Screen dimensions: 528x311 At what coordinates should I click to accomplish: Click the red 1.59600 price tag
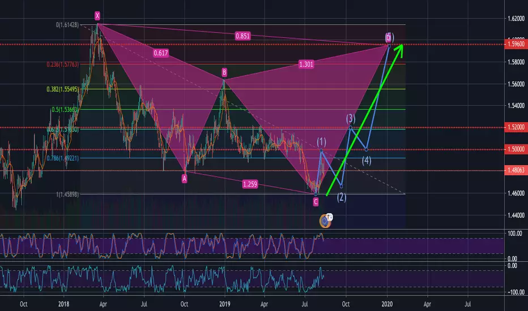pos(515,44)
